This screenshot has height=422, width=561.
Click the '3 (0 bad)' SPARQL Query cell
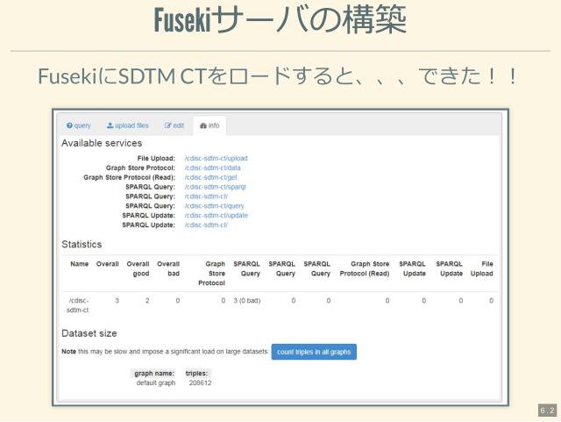click(246, 301)
